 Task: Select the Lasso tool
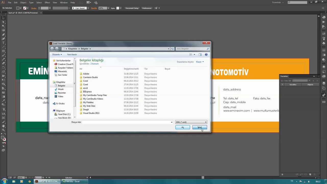tap(4, 30)
